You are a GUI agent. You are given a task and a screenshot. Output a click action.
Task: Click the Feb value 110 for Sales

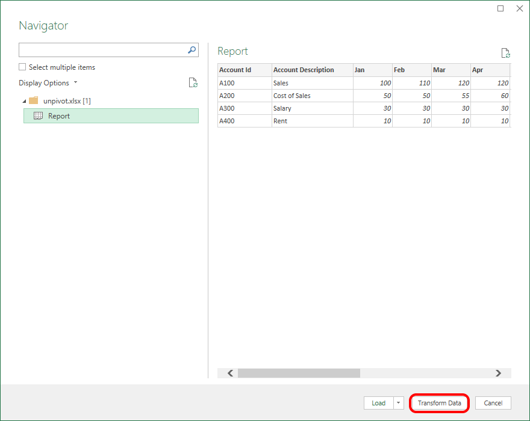(x=412, y=83)
